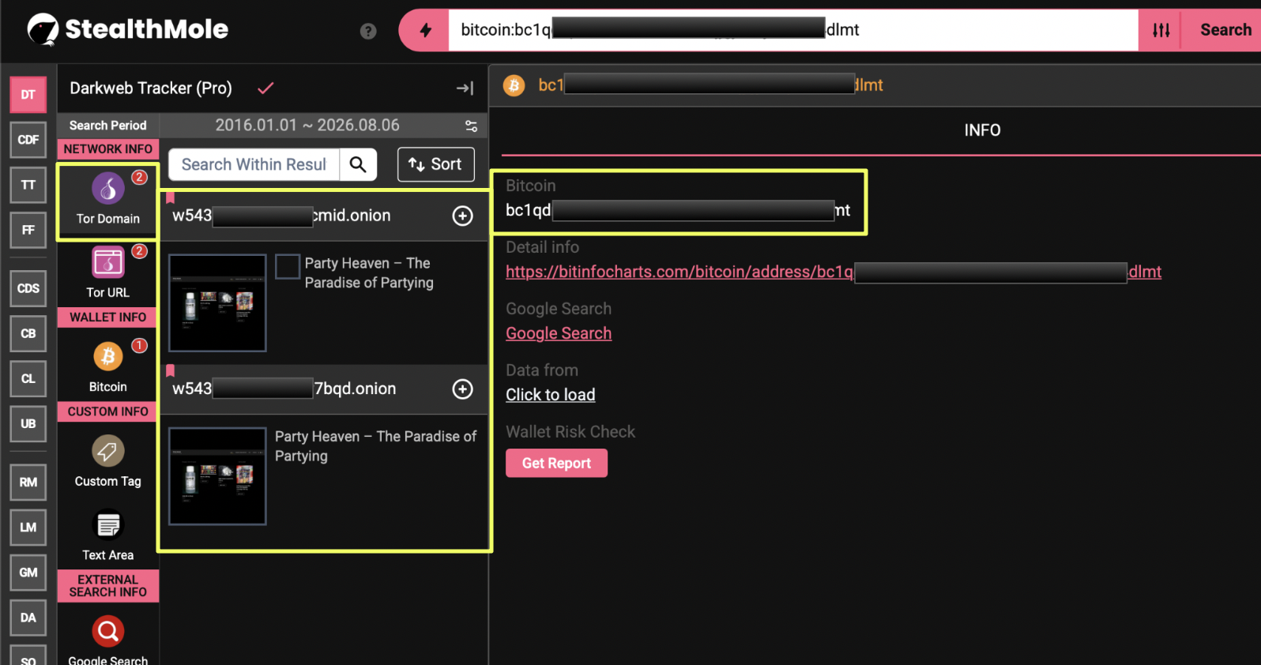Viewport: 1261px width, 665px height.
Task: Expand the 7bqd.onion result plus icon
Action: point(463,389)
